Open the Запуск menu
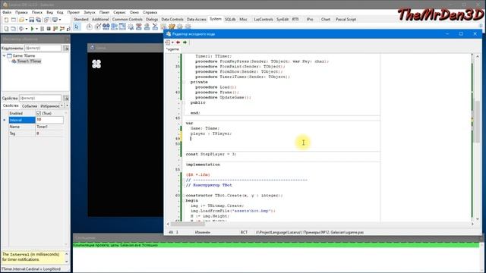This screenshot has width=486, height=273. click(x=90, y=12)
